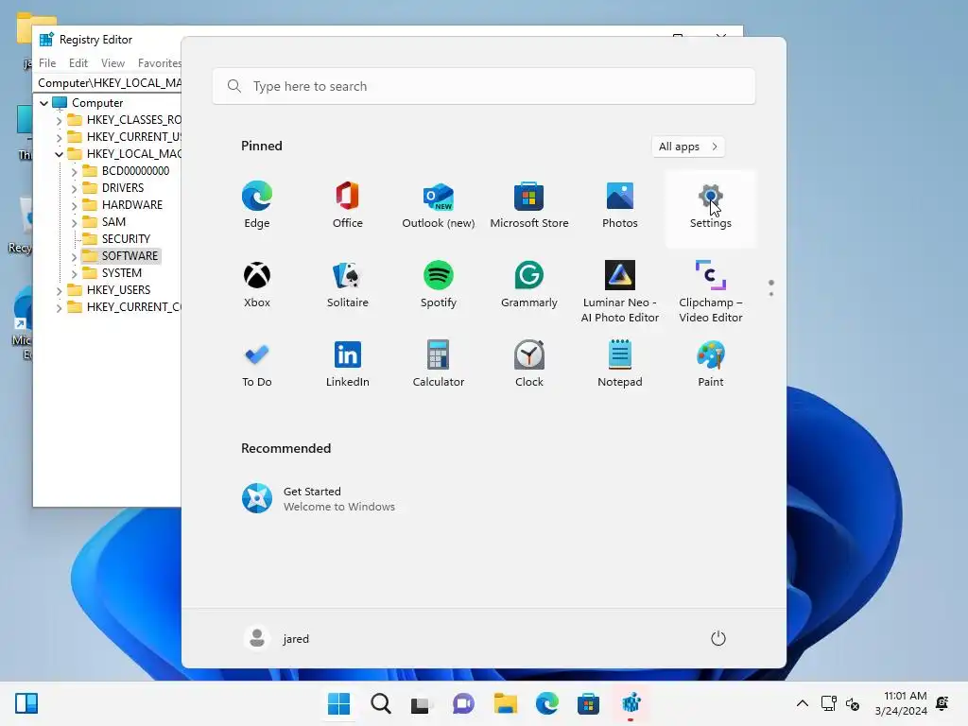Open Chat app on the taskbar

pyautogui.click(x=463, y=703)
